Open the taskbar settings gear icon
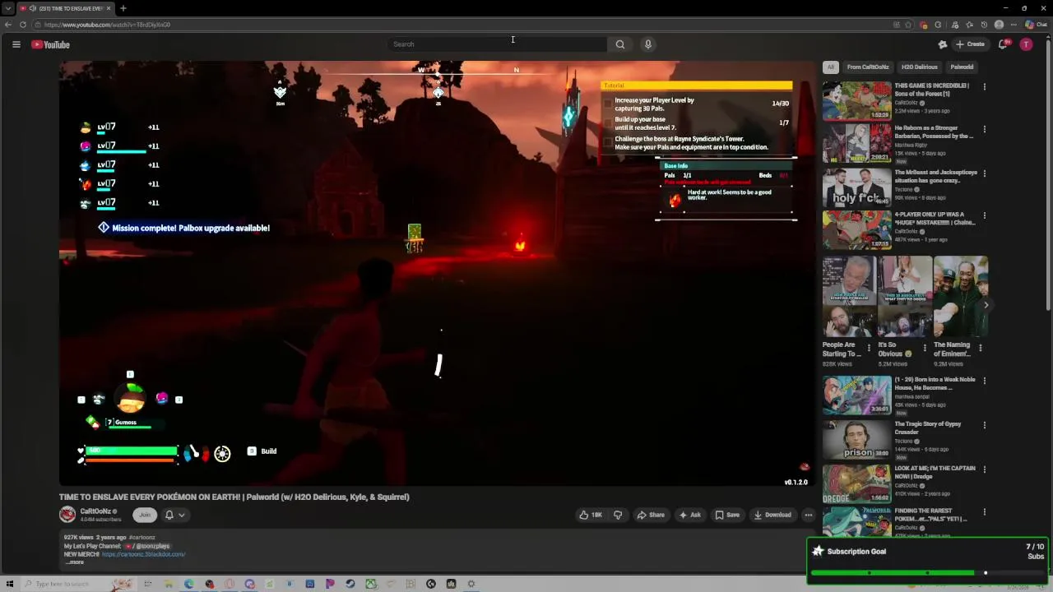This screenshot has height=592, width=1053. click(471, 584)
